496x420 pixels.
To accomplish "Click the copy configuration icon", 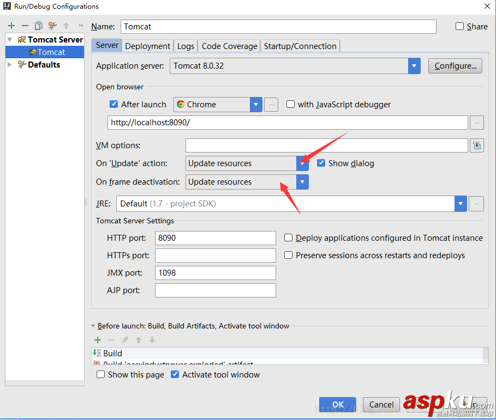I will click(x=38, y=26).
